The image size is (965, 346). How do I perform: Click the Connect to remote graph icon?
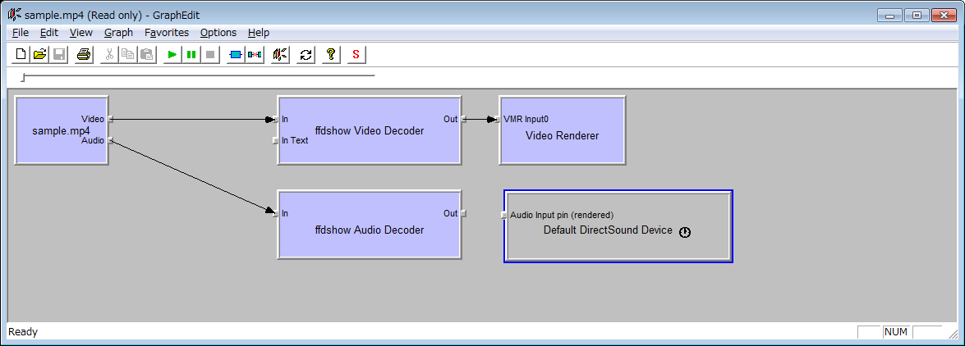coord(280,55)
